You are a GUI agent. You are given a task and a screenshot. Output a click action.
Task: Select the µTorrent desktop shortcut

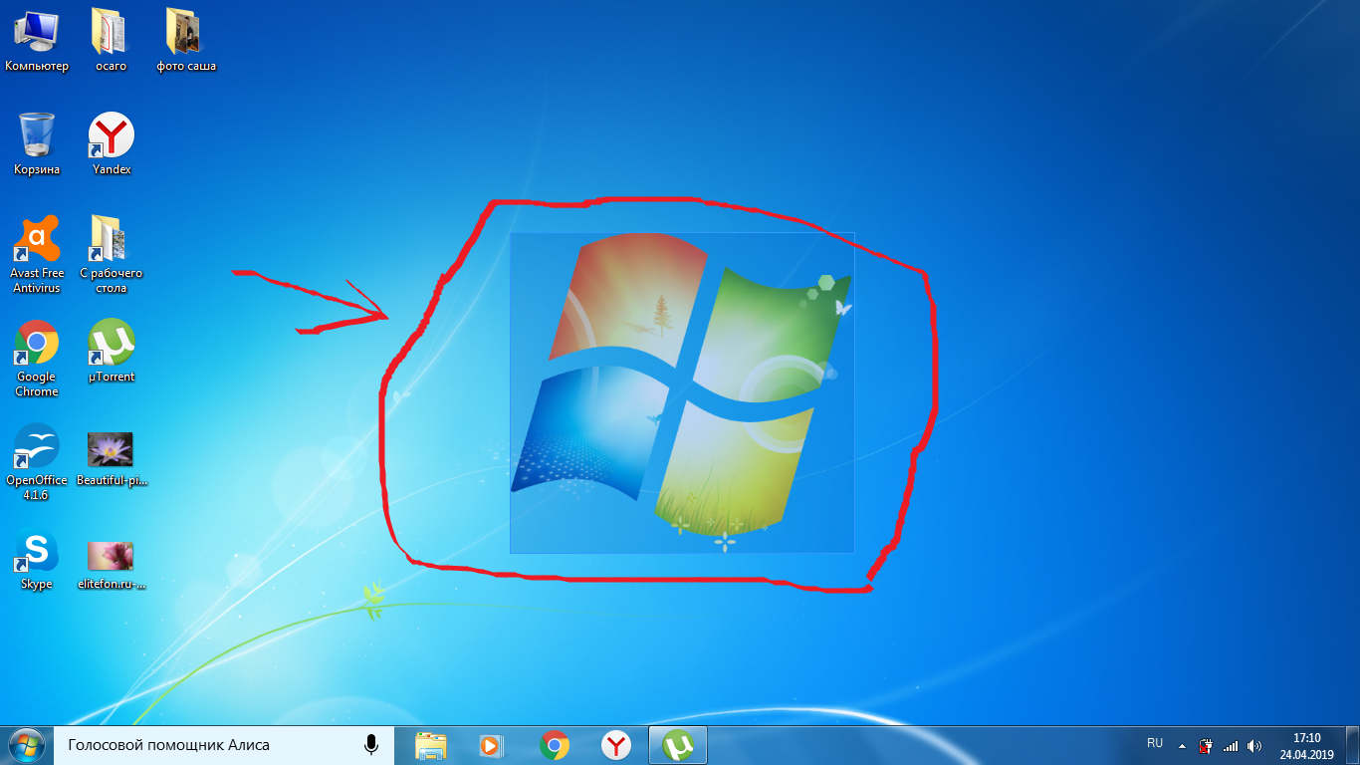tap(111, 352)
